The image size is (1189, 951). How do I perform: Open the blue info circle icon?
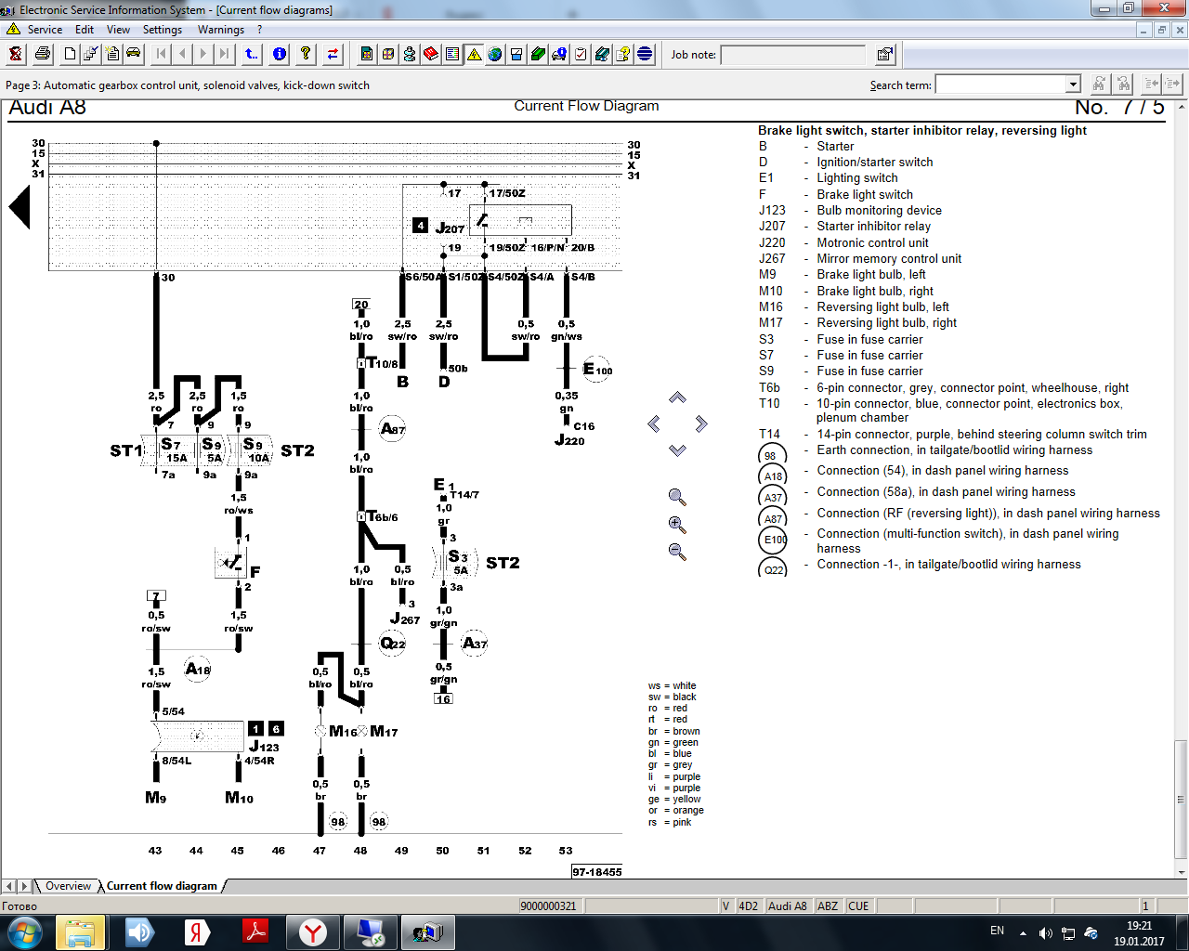(x=279, y=54)
